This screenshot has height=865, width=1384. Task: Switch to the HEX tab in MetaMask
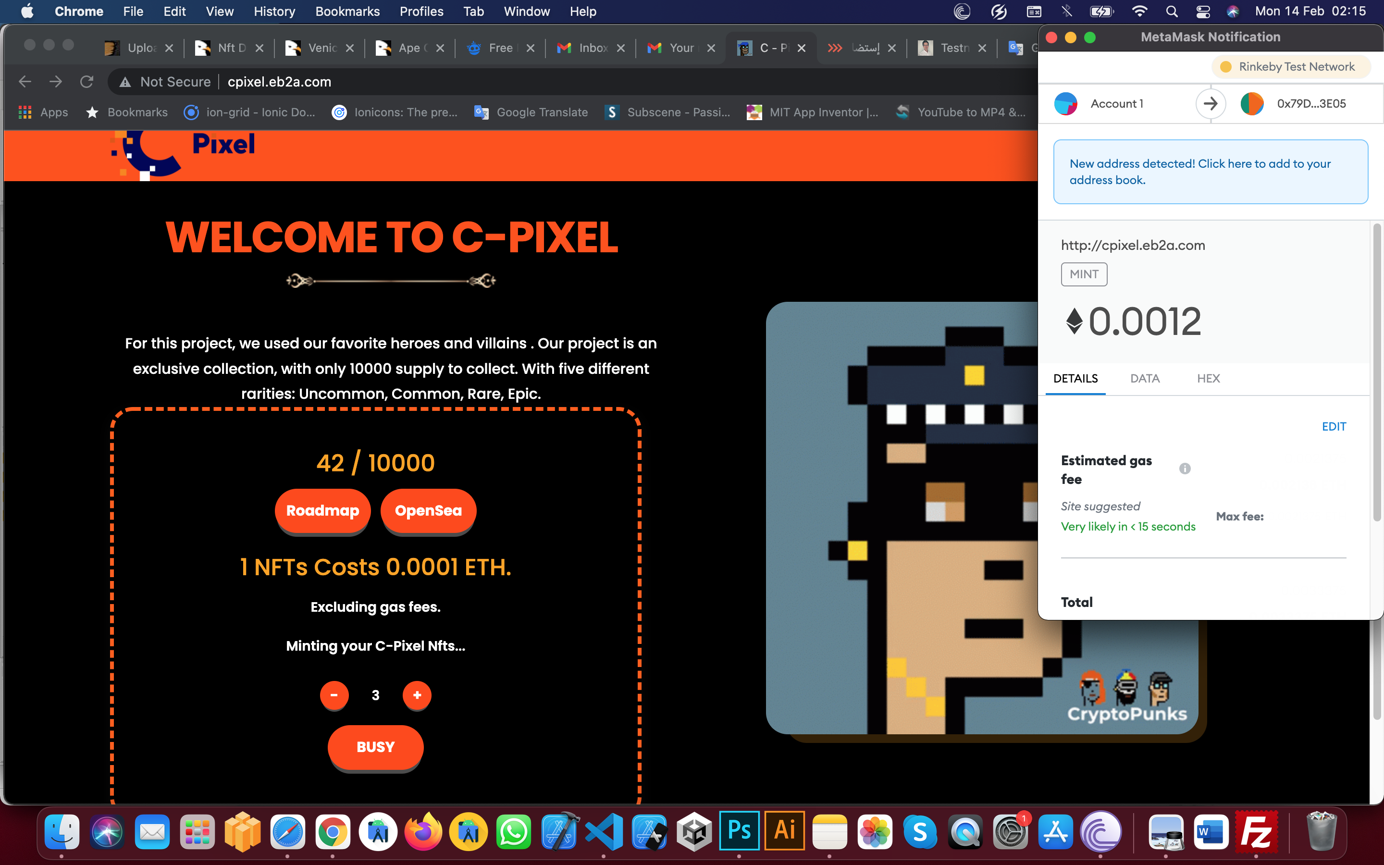pyautogui.click(x=1209, y=379)
